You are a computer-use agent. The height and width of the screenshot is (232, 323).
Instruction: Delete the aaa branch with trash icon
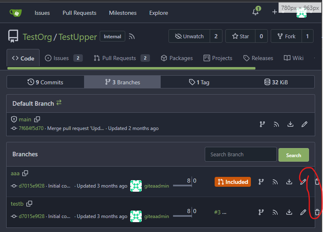317,182
